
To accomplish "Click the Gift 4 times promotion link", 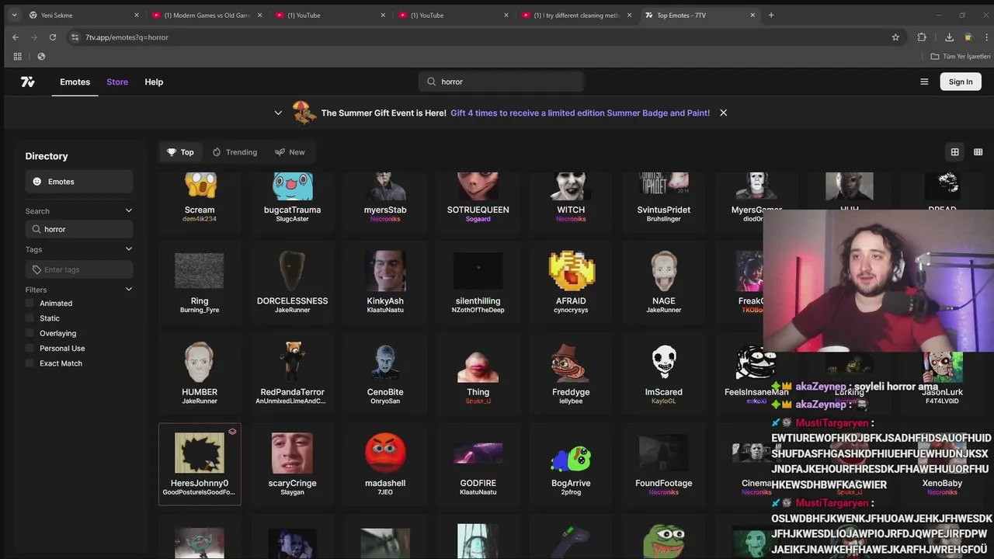I will (x=580, y=113).
